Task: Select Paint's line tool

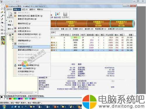Action: tap(2, 26)
